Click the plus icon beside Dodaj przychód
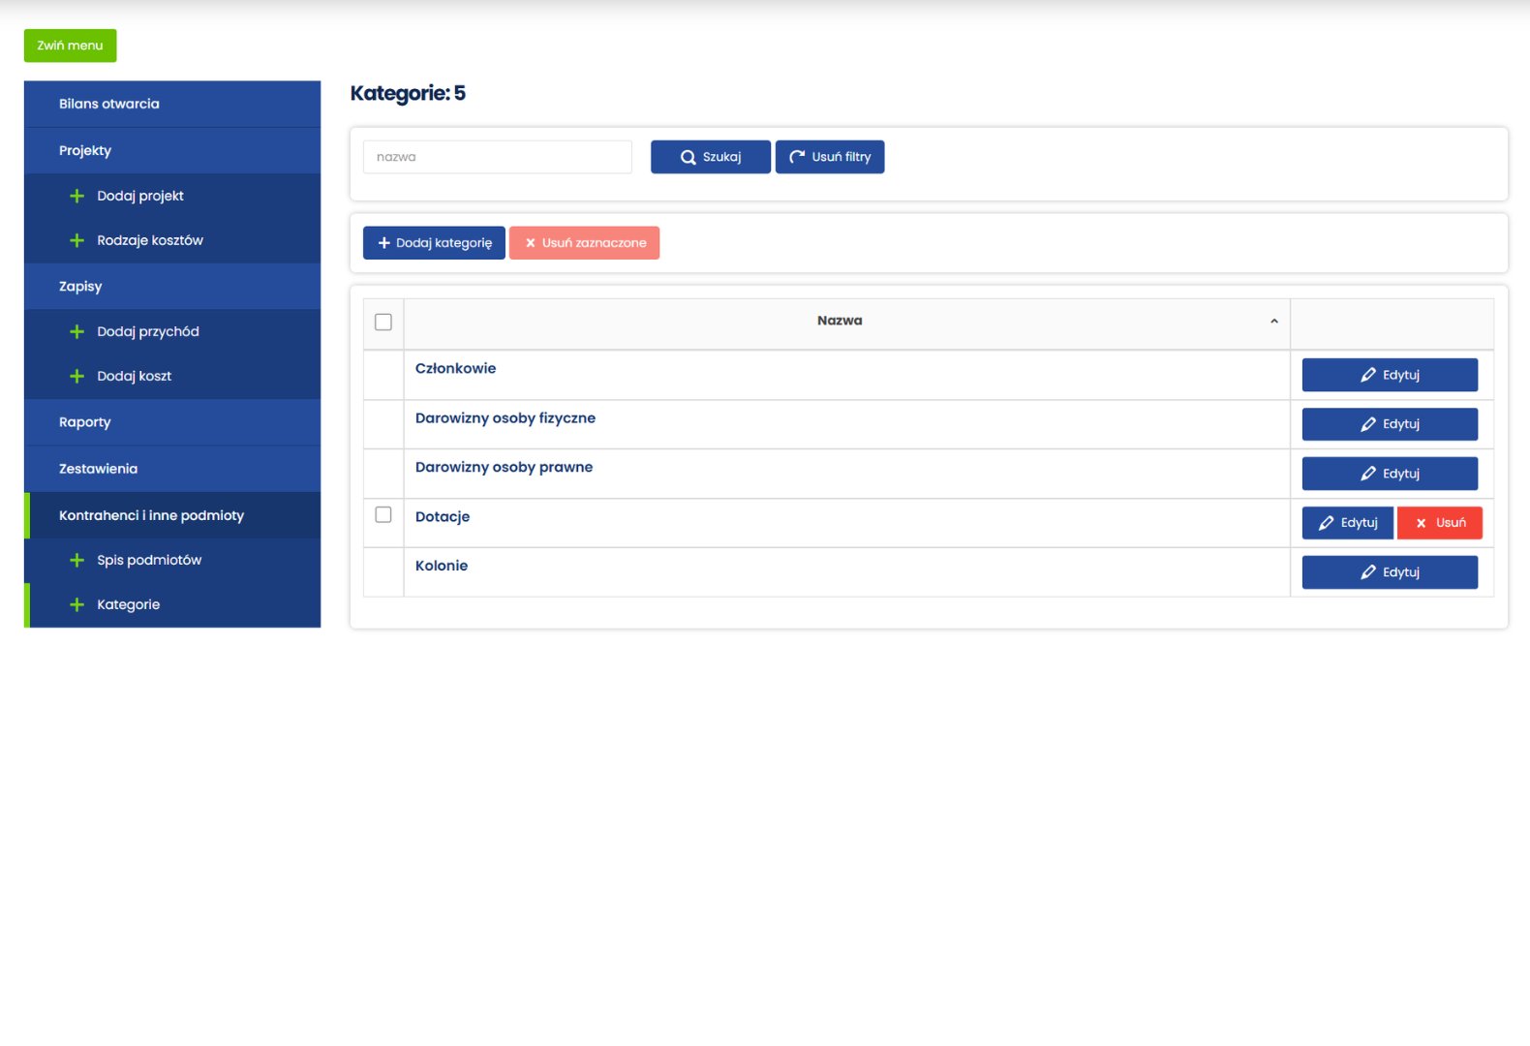The width and height of the screenshot is (1530, 1046). 77,332
